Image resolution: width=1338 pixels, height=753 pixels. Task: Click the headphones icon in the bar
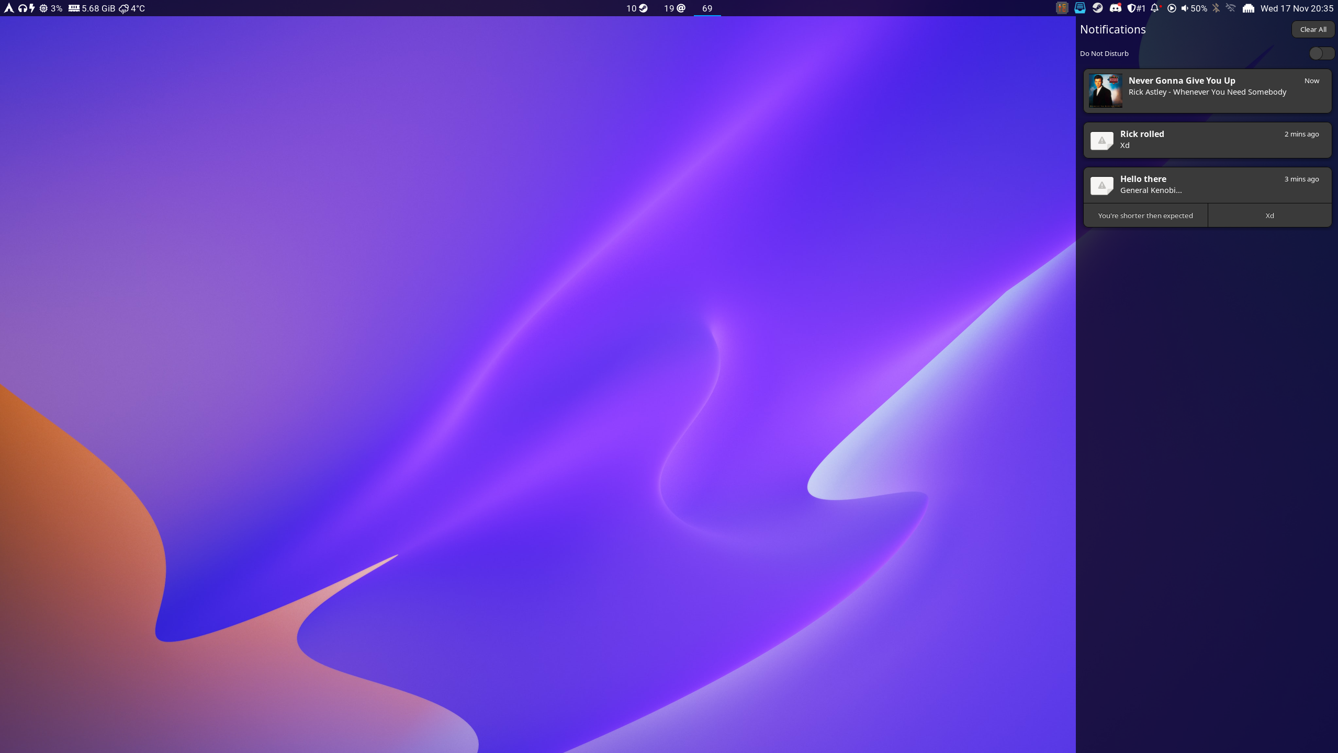[x=23, y=8]
